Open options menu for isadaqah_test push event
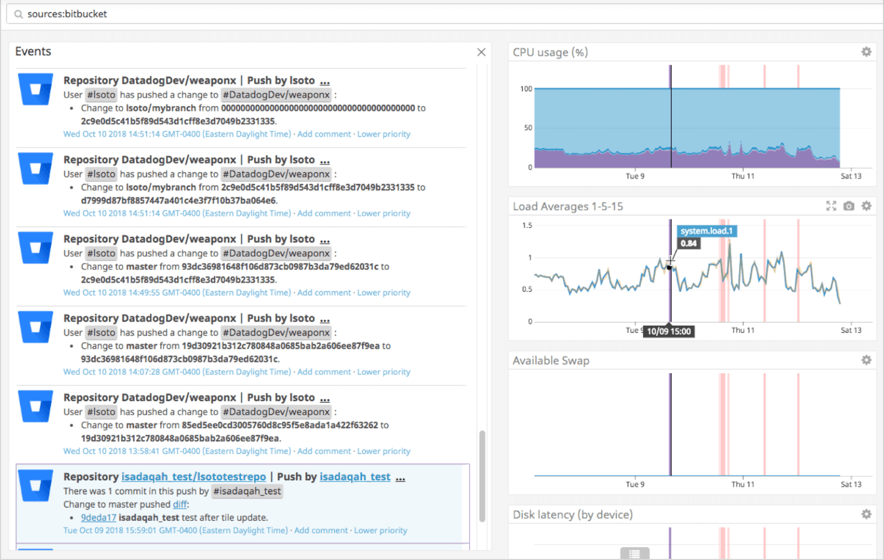884x560 pixels. point(400,478)
